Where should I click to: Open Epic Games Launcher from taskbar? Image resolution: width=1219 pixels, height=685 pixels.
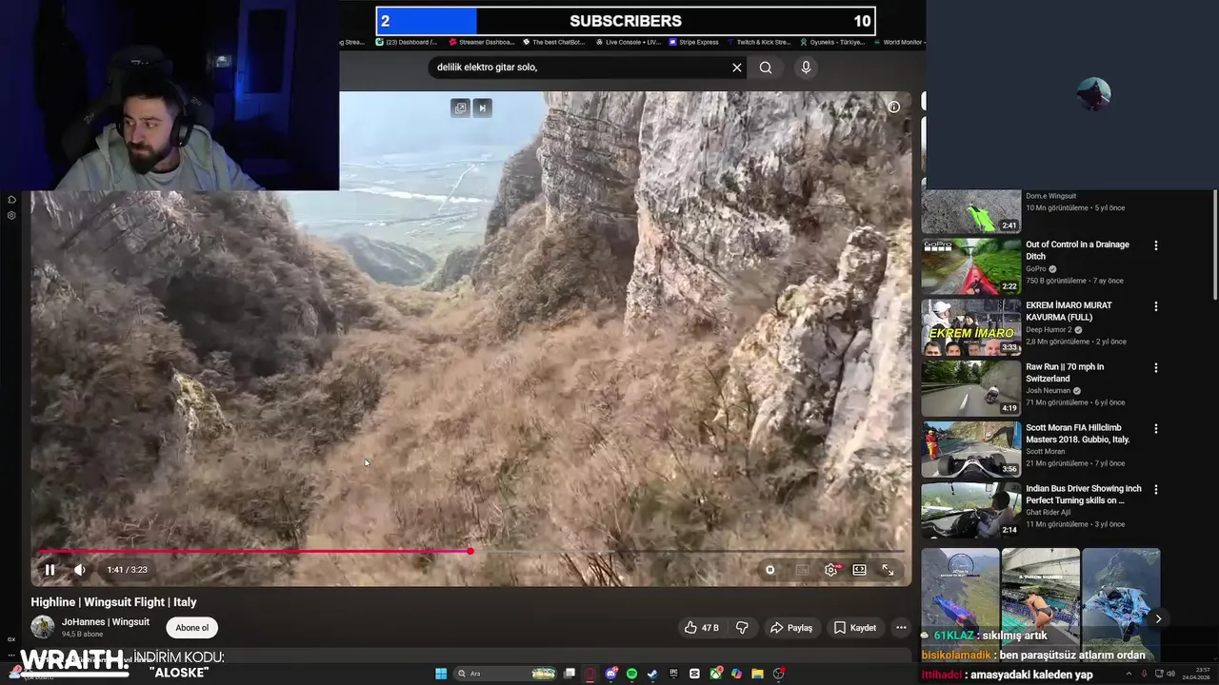(x=673, y=674)
